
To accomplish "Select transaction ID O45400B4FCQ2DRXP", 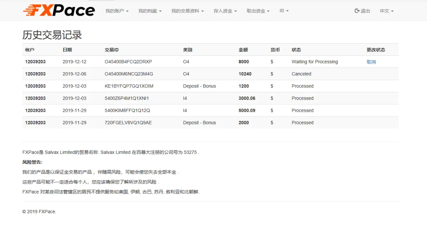I will 128,62.
